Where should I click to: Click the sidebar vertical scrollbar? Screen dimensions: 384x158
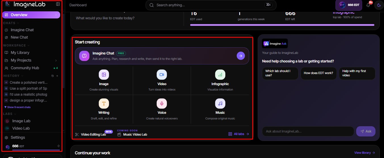pyautogui.click(x=64, y=51)
